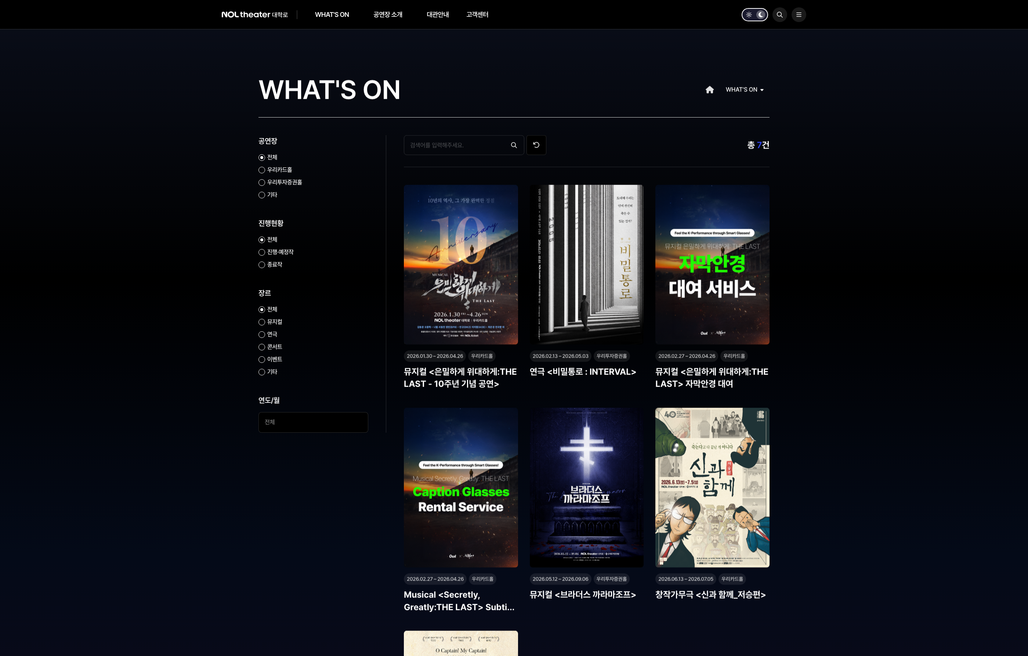Image resolution: width=1028 pixels, height=656 pixels.
Task: Click the home breadcrumb icon
Action: coord(709,90)
